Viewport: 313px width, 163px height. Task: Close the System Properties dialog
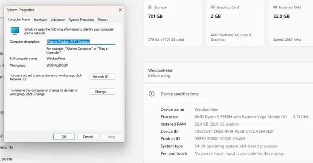coord(120,10)
